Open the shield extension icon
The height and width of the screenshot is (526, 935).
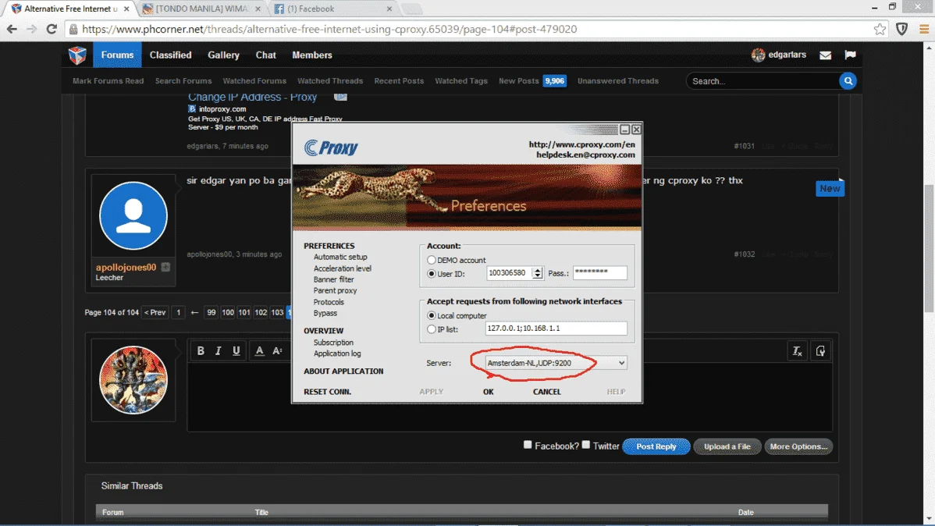pos(901,29)
